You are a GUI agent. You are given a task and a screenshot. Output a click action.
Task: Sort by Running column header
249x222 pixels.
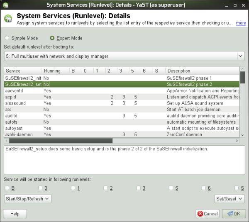coord(56,71)
